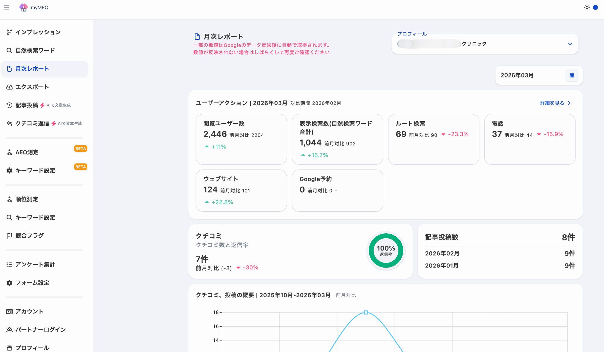The width and height of the screenshot is (604, 352).
Task: Toggle the sidebar with the hamburger icon
Action: (7, 8)
